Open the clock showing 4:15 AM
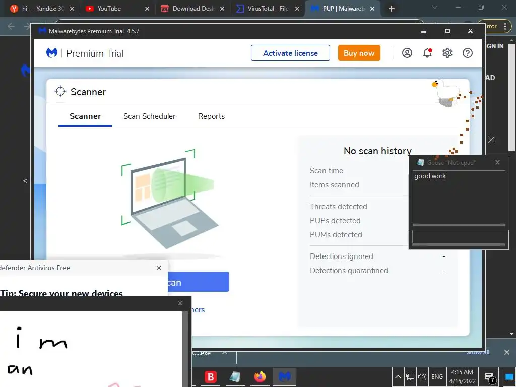 463,377
